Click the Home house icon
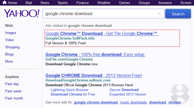This screenshot has width=194, height=108. 5,2
